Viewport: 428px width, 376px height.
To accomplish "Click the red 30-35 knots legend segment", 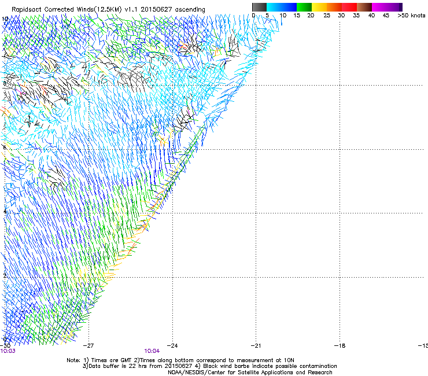I will click(349, 7).
